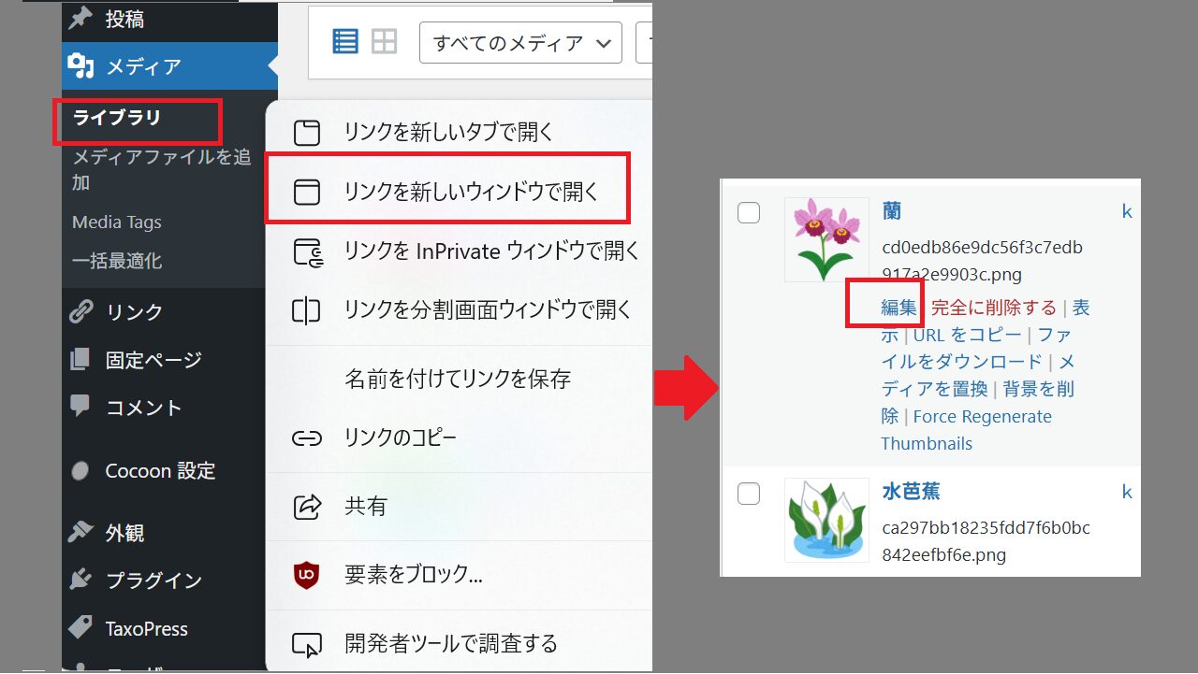Switch to grid view icon

click(x=385, y=41)
